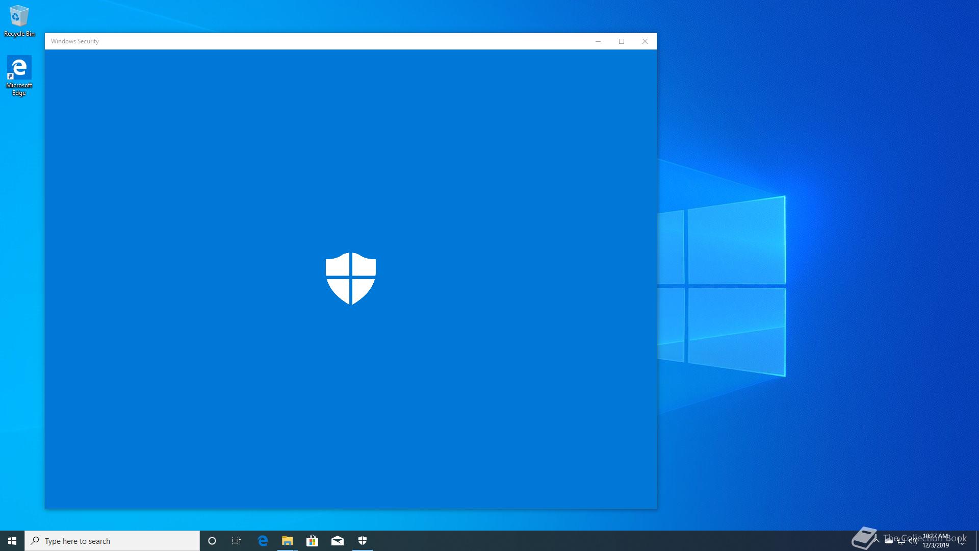Image resolution: width=979 pixels, height=551 pixels.
Task: Open the OneDrive cloud tray icon
Action: click(x=889, y=541)
